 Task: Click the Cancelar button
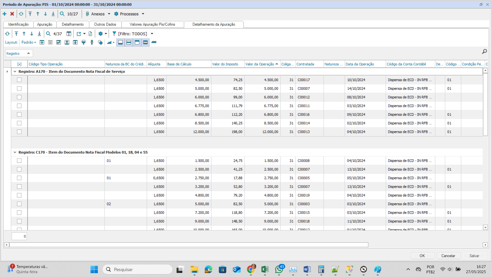(x=448, y=256)
